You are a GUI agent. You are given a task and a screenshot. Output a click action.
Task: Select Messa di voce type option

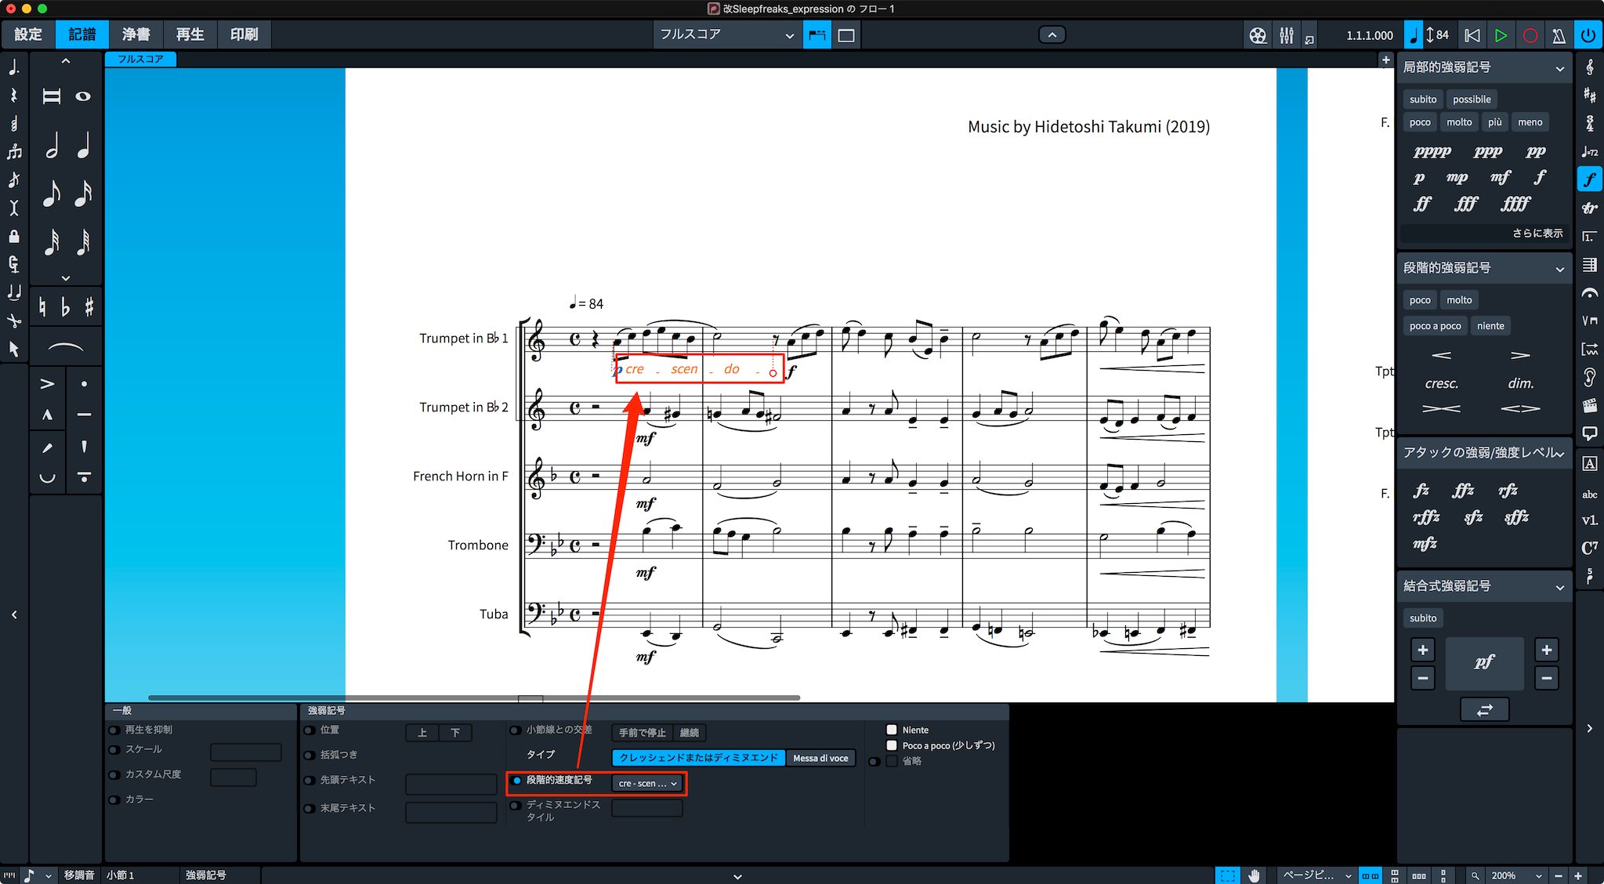coord(820,758)
